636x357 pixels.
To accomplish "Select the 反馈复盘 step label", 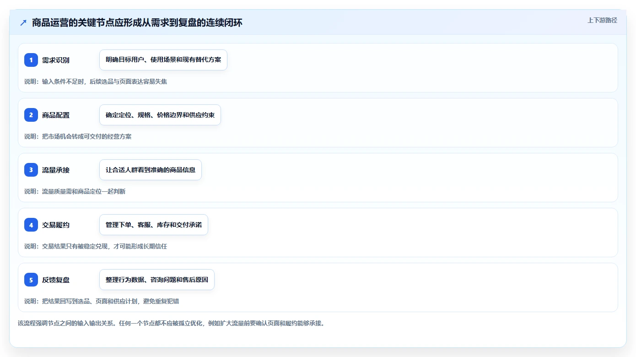I will coord(56,280).
